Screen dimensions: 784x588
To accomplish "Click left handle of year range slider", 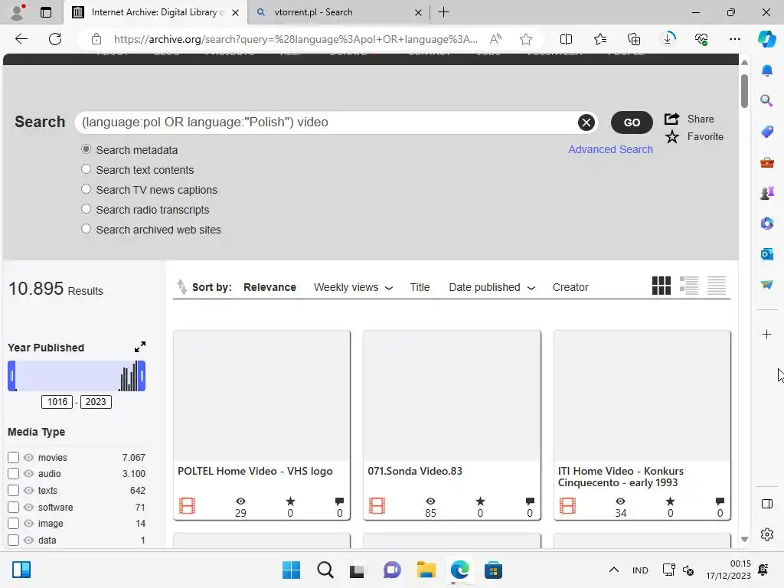I will [x=12, y=375].
